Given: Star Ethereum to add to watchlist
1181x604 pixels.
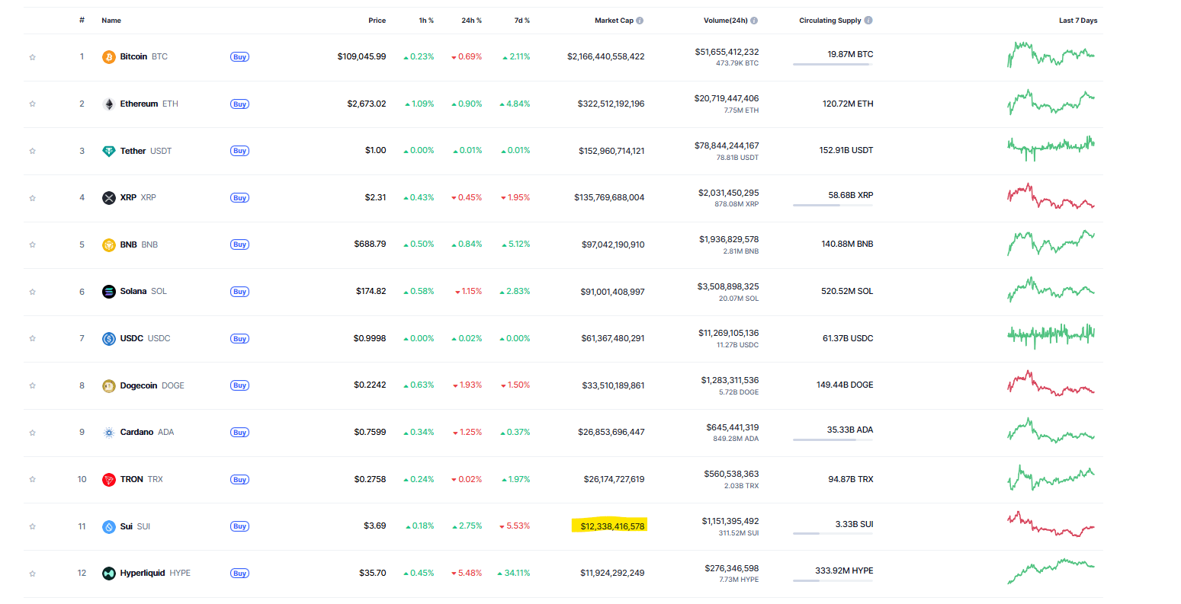Looking at the screenshot, I should [x=33, y=104].
